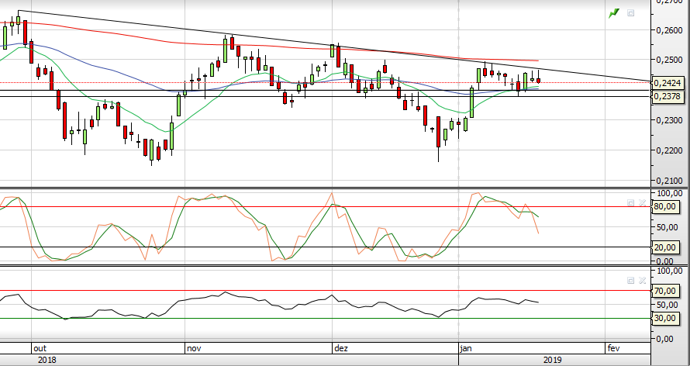Click the green trend arrow icon
Viewport: 690px width, 366px height.
pyautogui.click(x=614, y=12)
